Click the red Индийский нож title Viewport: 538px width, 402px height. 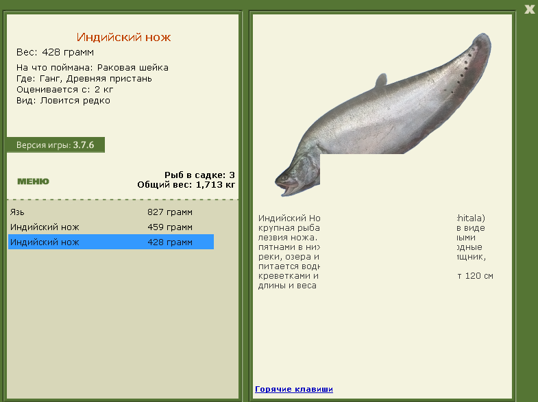point(123,37)
